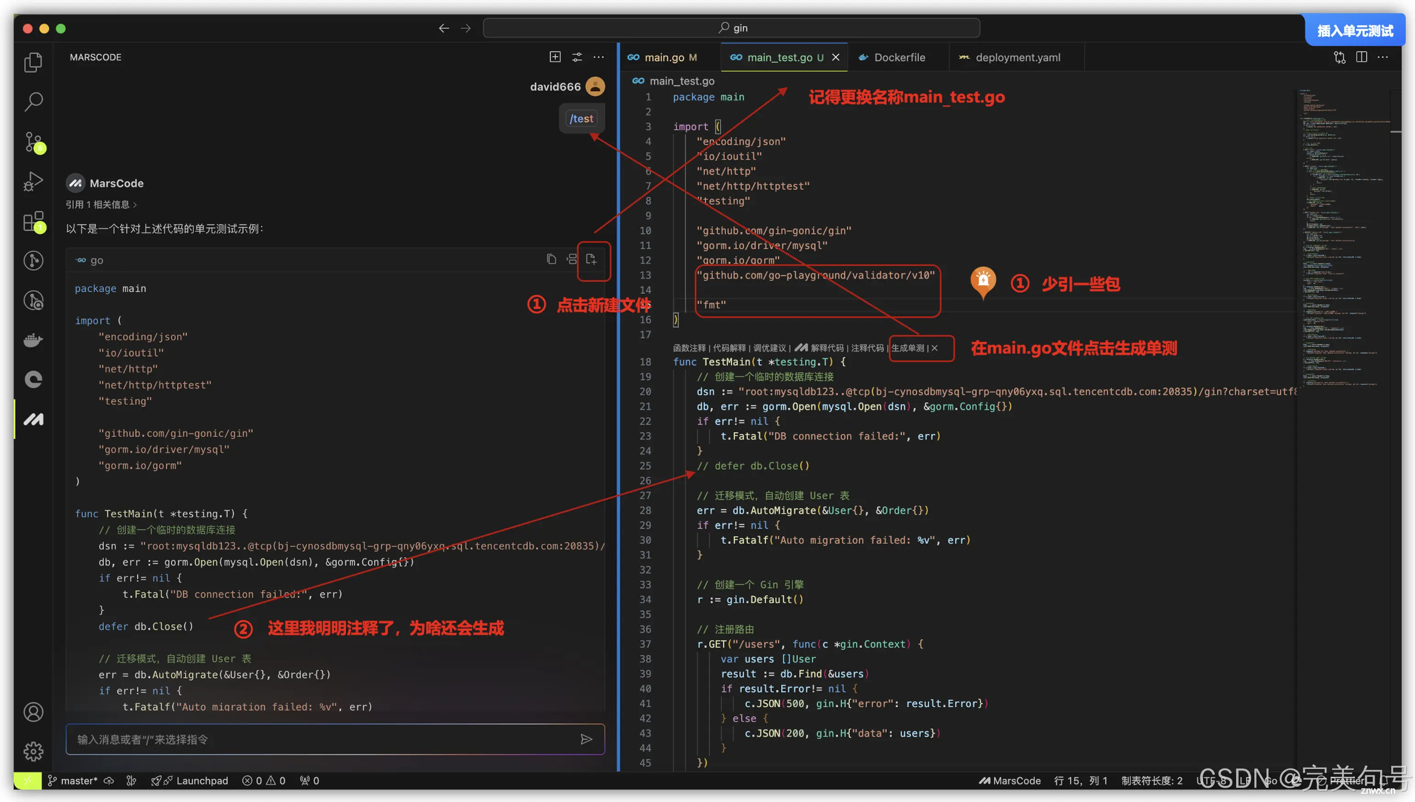Focus the chat message input box
Viewport: 1415px width, 802px height.
tap(335, 739)
